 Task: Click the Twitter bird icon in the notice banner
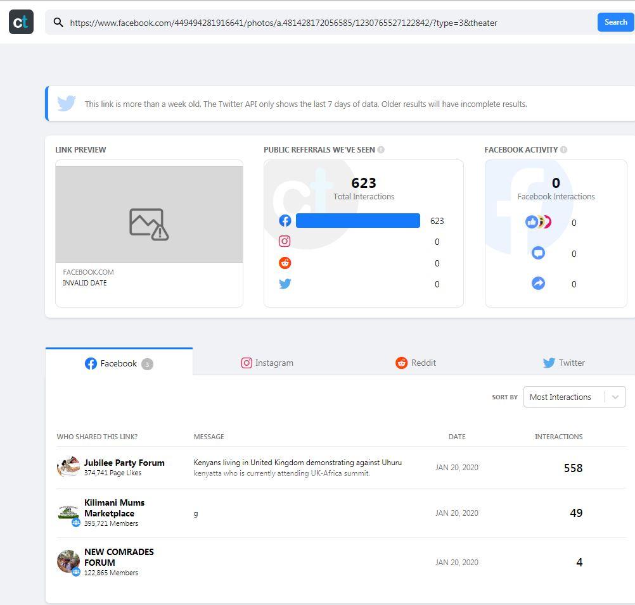click(67, 104)
